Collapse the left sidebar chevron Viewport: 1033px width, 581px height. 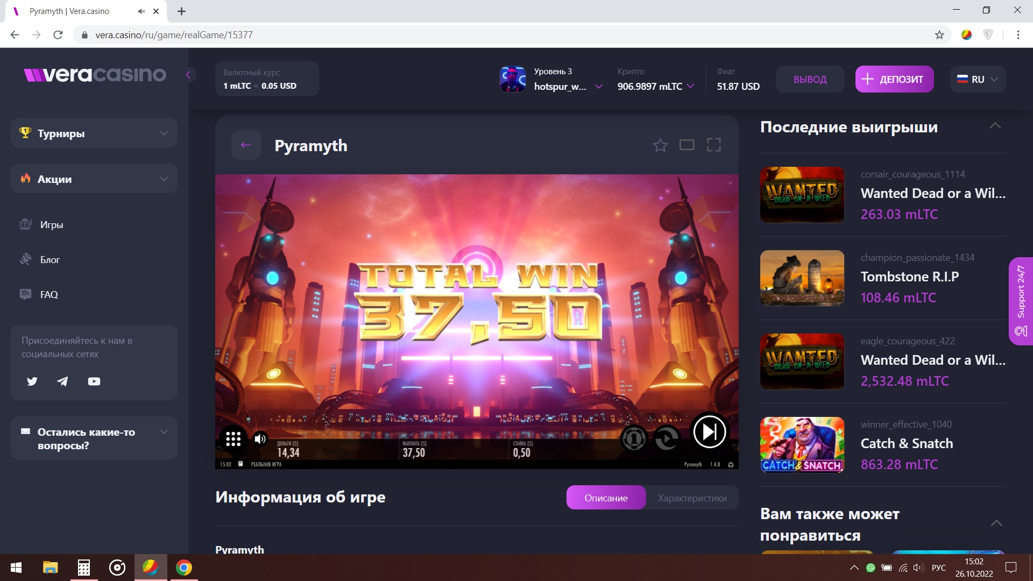pyautogui.click(x=188, y=75)
